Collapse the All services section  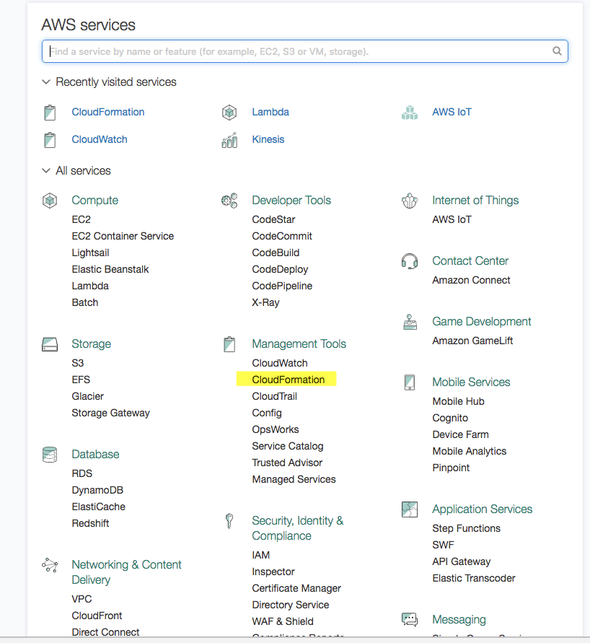tap(46, 170)
